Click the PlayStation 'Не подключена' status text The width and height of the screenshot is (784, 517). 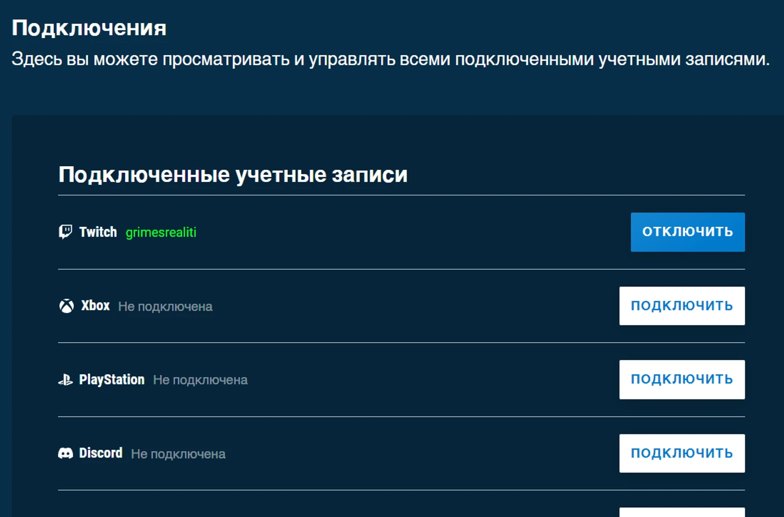[x=200, y=380]
